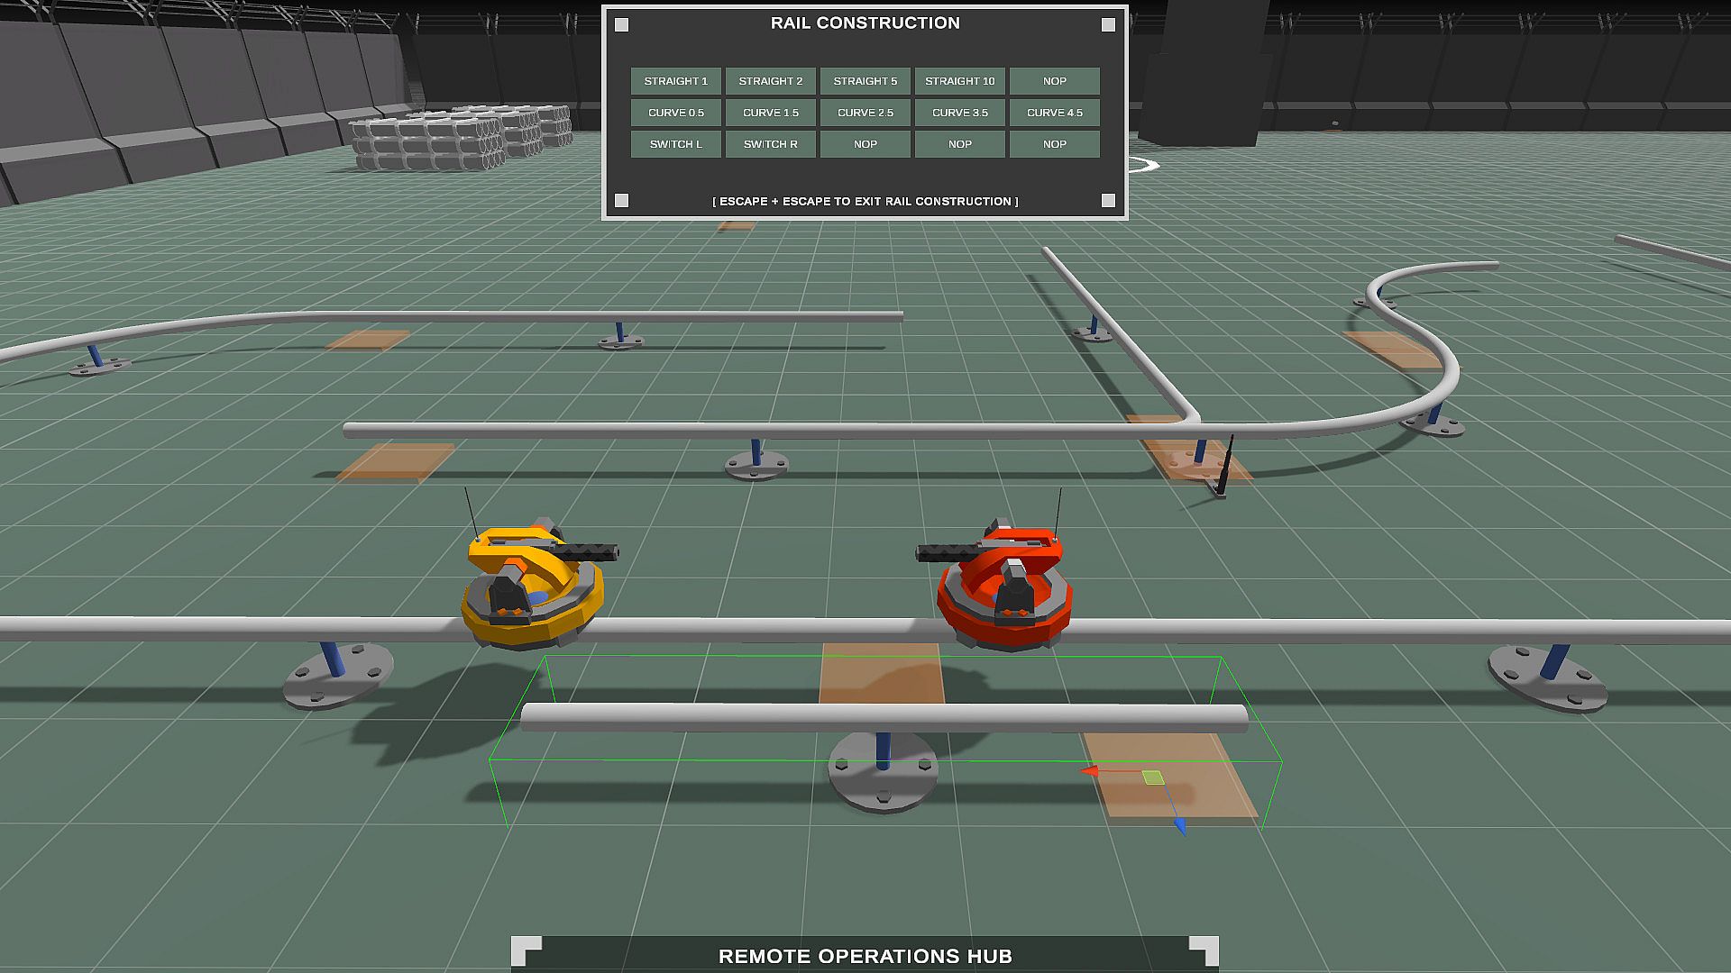
Task: Click the bottom-right corner square of panel
Action: tap(1108, 200)
